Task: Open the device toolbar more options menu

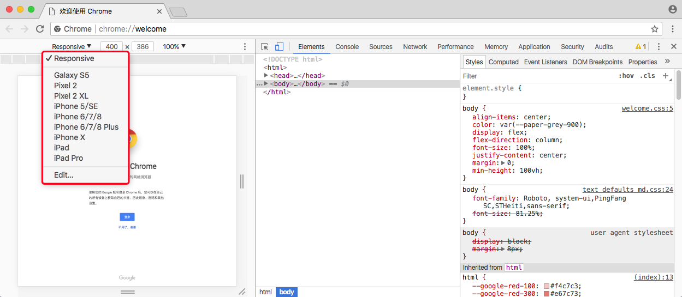Action: click(245, 47)
